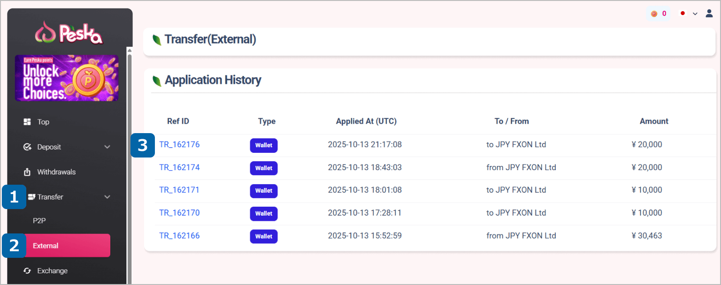Collapse the Transfer menu chevron

[107, 197]
